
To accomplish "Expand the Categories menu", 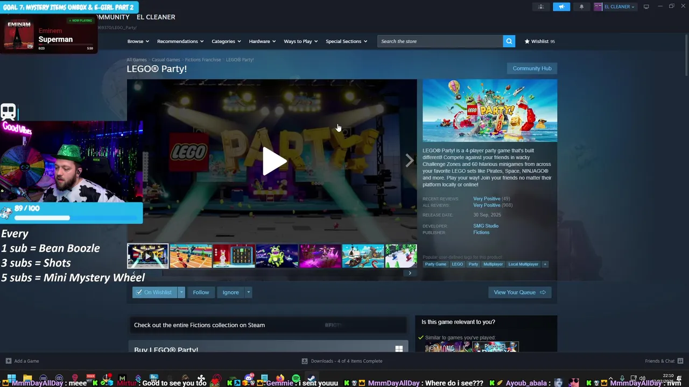I will click(x=226, y=41).
